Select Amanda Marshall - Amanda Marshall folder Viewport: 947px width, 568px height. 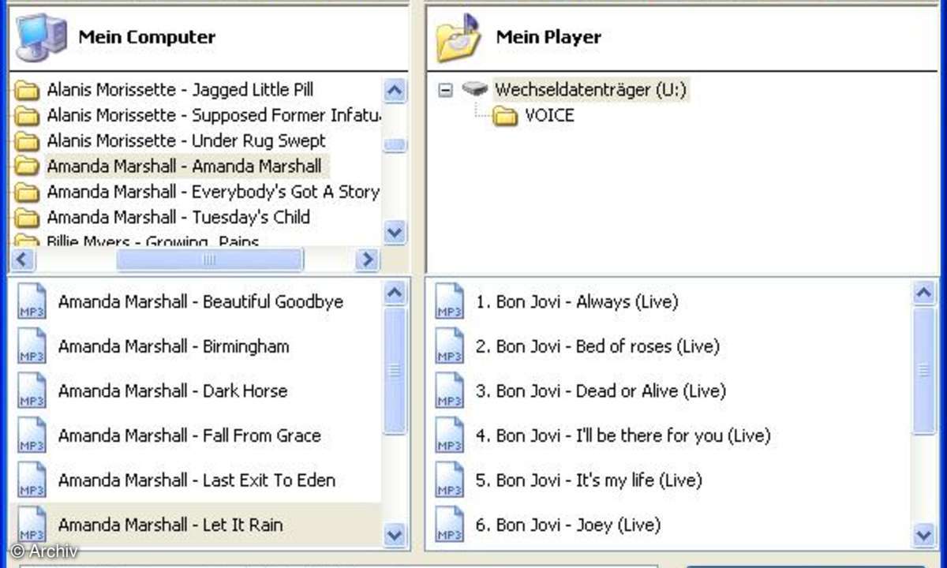point(185,166)
